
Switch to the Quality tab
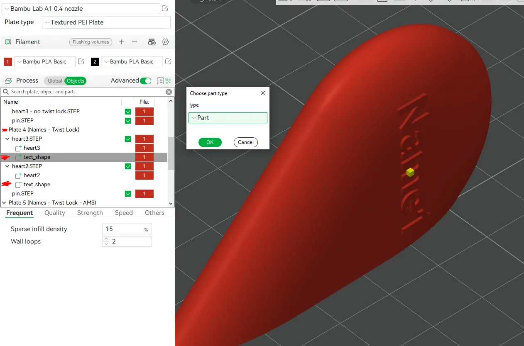pos(54,213)
